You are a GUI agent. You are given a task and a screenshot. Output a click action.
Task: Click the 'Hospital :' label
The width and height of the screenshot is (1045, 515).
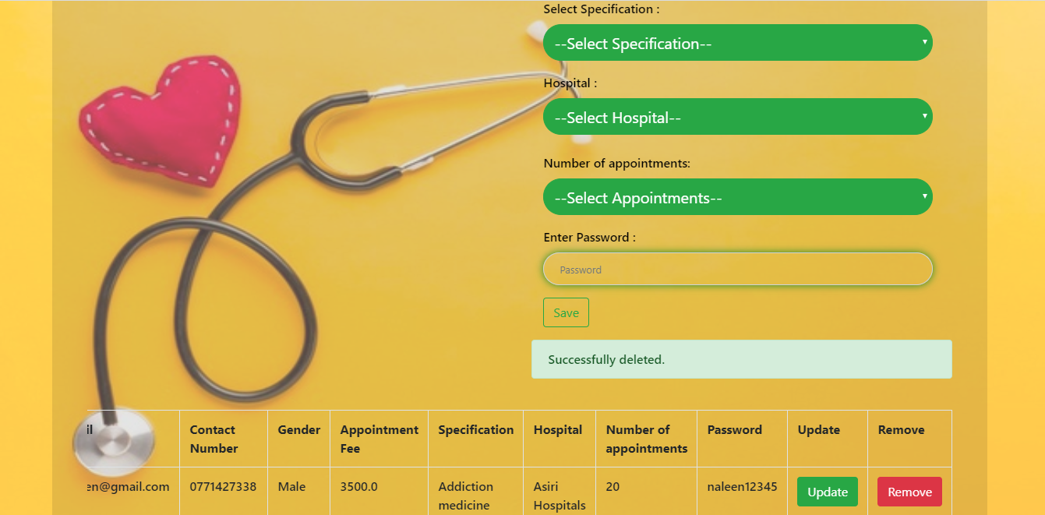tap(570, 83)
